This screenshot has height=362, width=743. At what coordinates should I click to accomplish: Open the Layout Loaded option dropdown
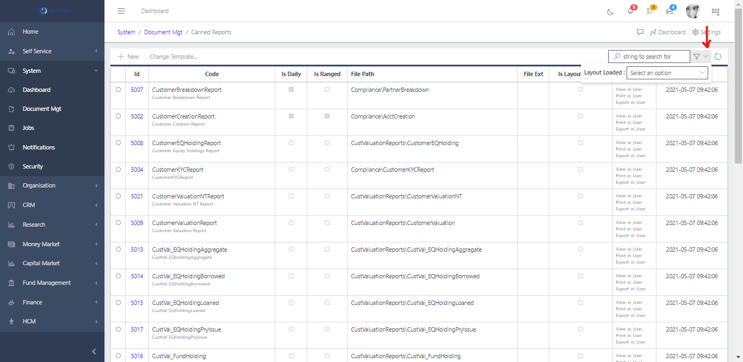pyautogui.click(x=667, y=72)
